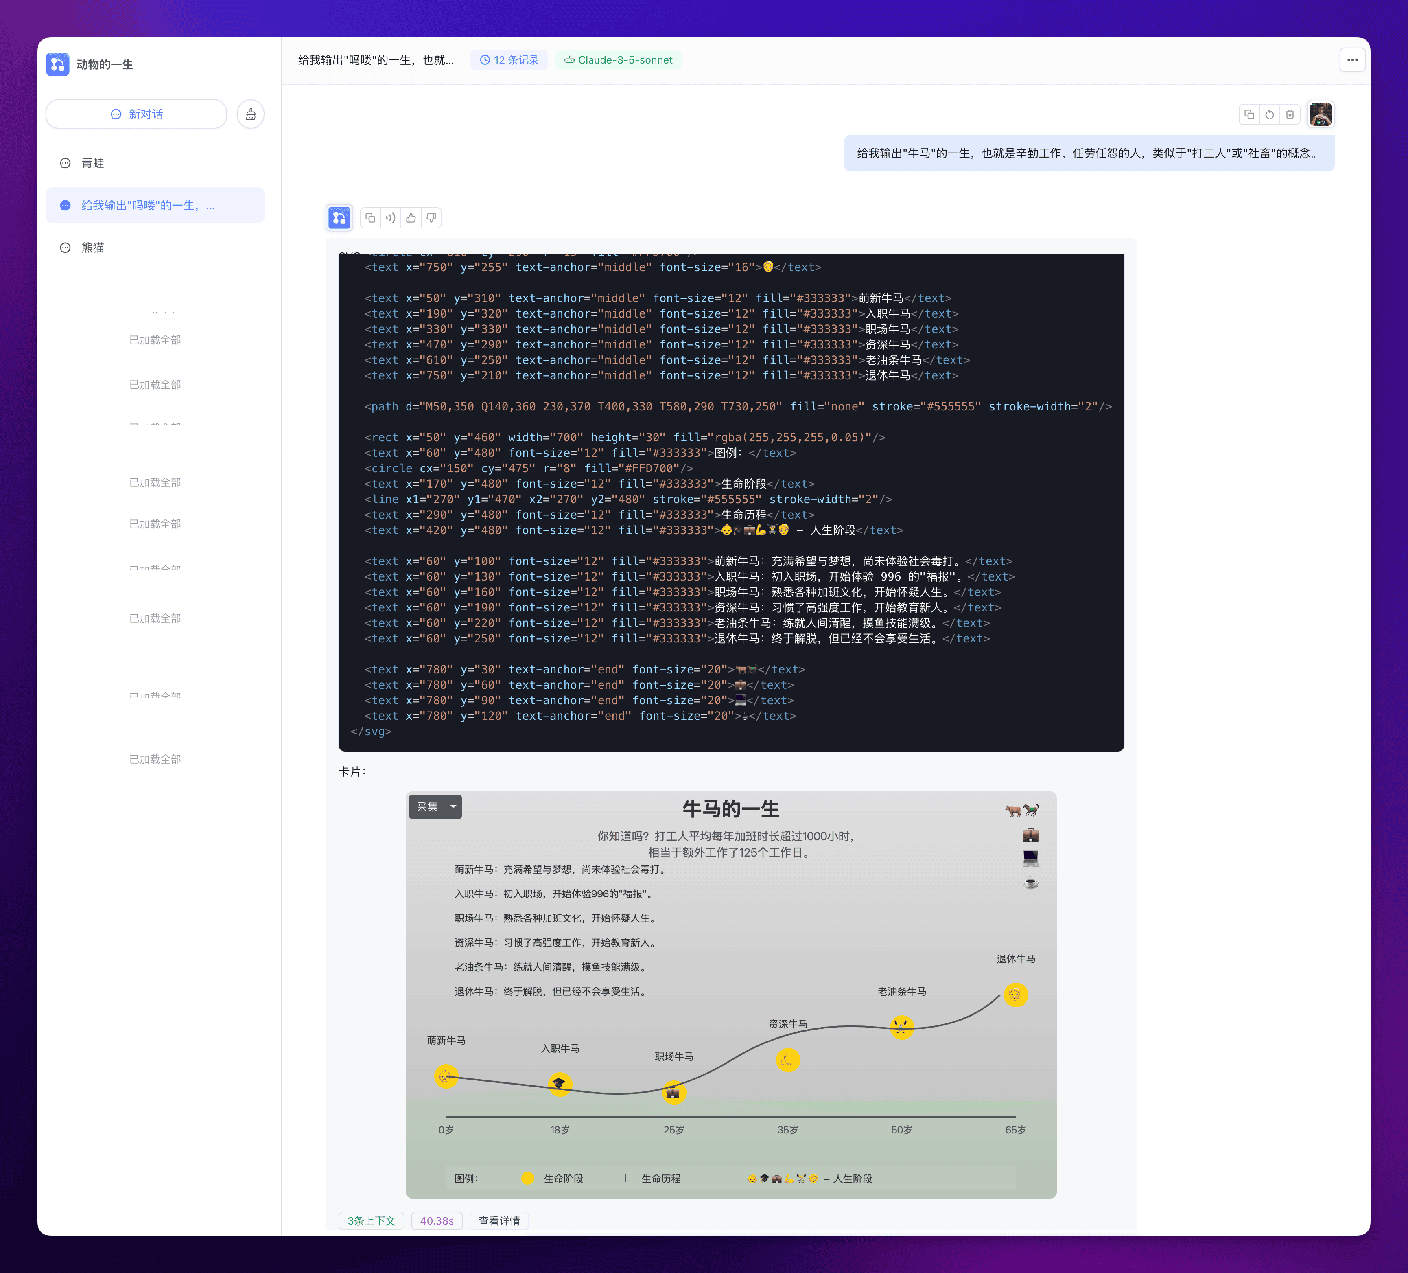Click the clear-conversations broom icon
Image resolution: width=1408 pixels, height=1273 pixels.
pos(250,114)
